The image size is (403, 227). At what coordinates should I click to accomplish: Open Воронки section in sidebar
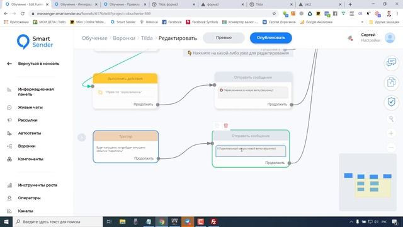coord(26,146)
